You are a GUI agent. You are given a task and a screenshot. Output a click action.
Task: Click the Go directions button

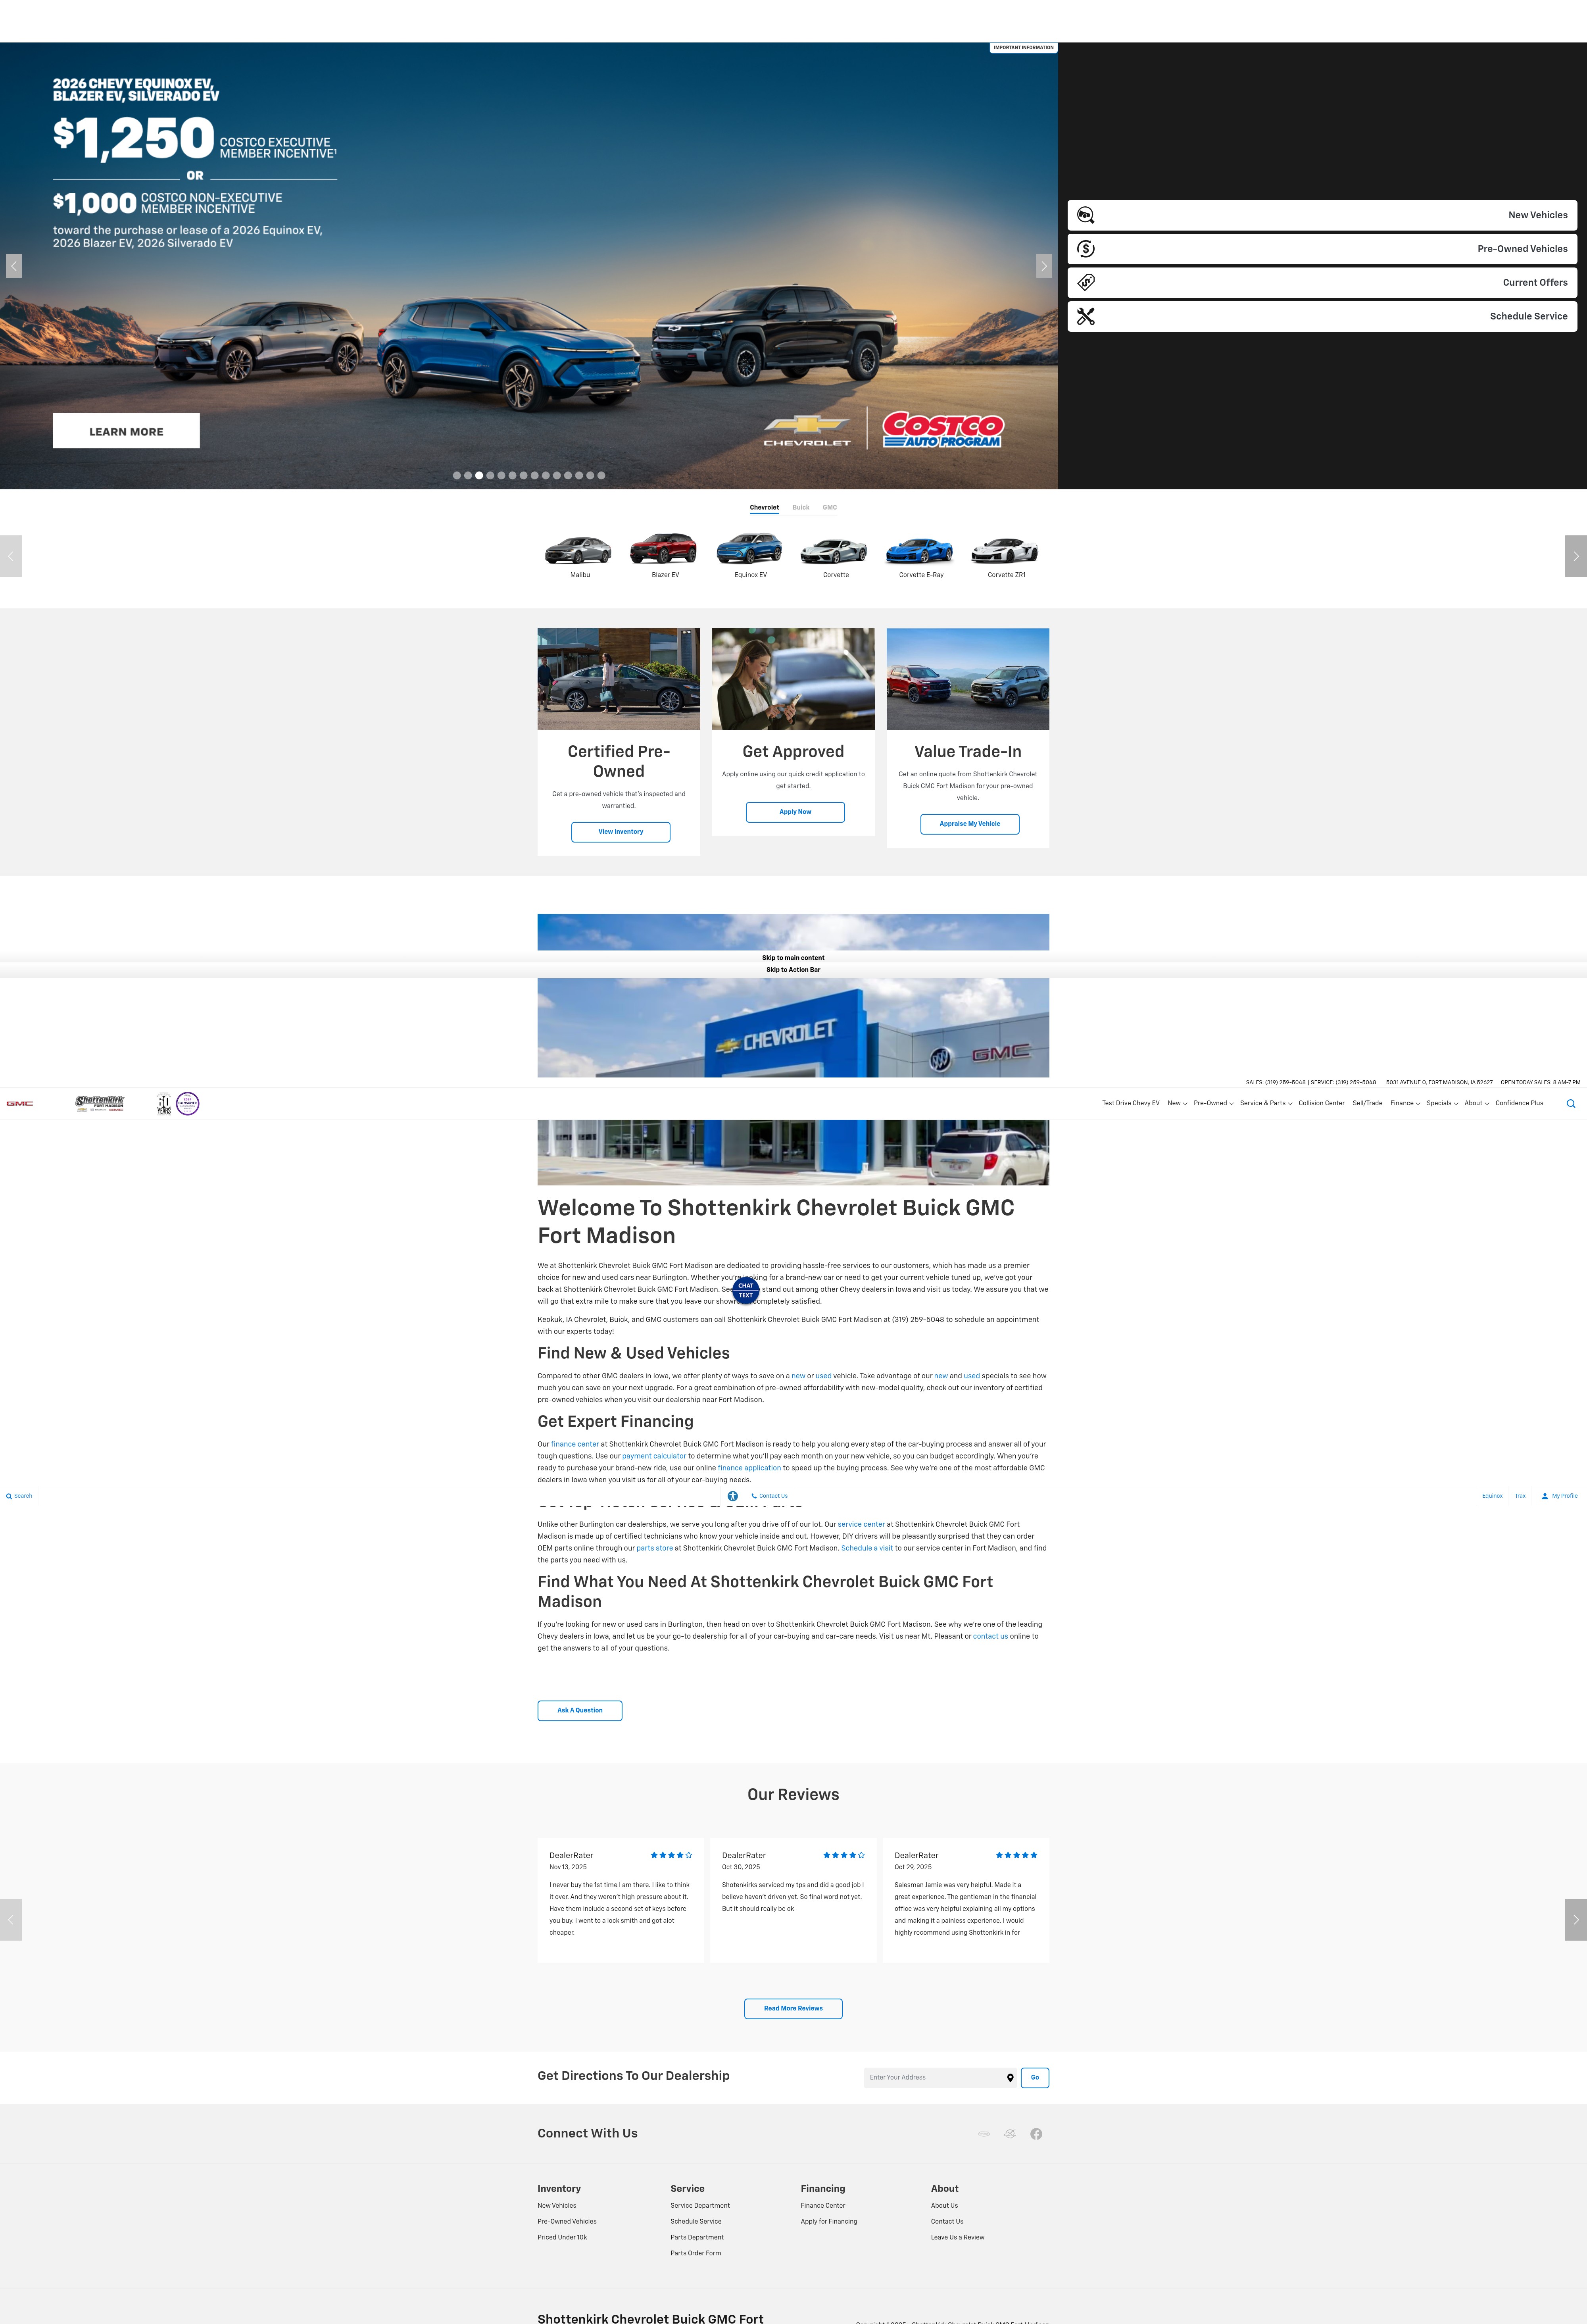point(1035,2077)
